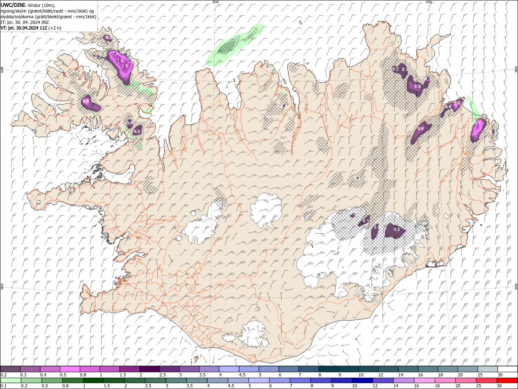Click the valid time line 'VT: þri. 30.04.2024 11Z'
518x389 pixels.
pyautogui.click(x=24, y=28)
